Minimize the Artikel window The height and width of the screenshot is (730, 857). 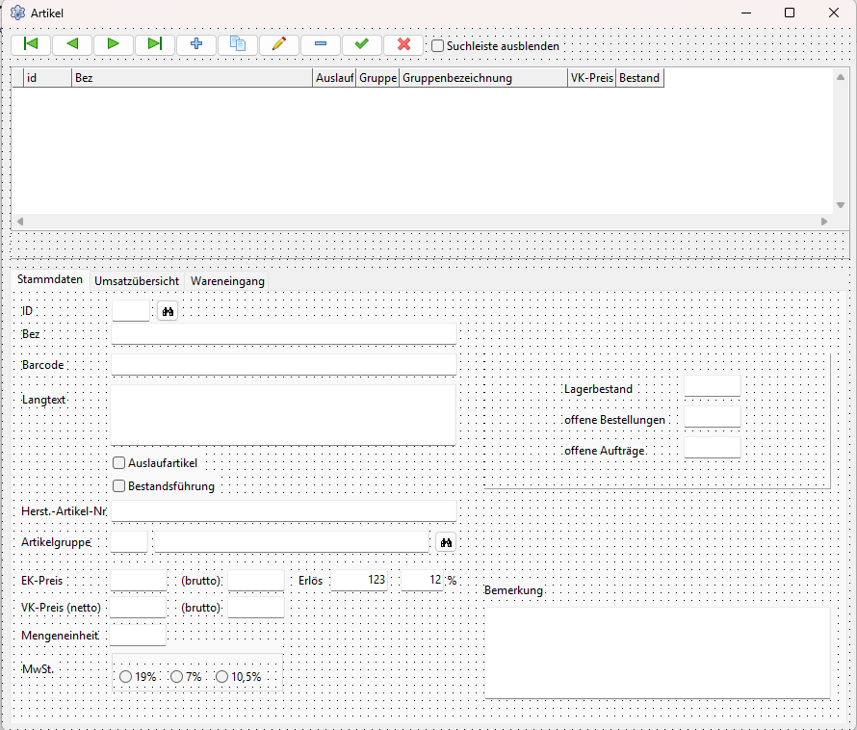click(x=746, y=13)
